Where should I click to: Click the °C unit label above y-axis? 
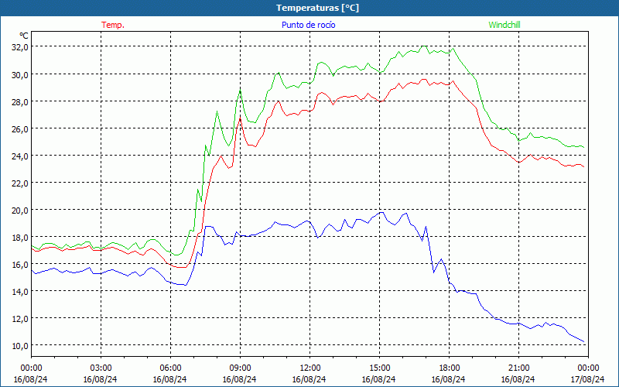pos(24,36)
